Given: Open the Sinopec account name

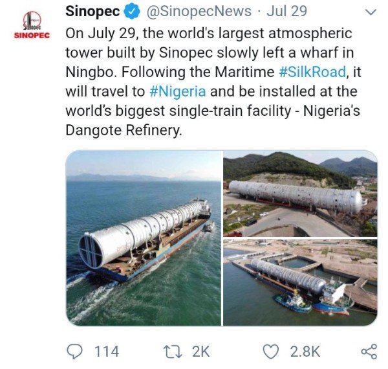Looking at the screenshot, I should [x=92, y=12].
